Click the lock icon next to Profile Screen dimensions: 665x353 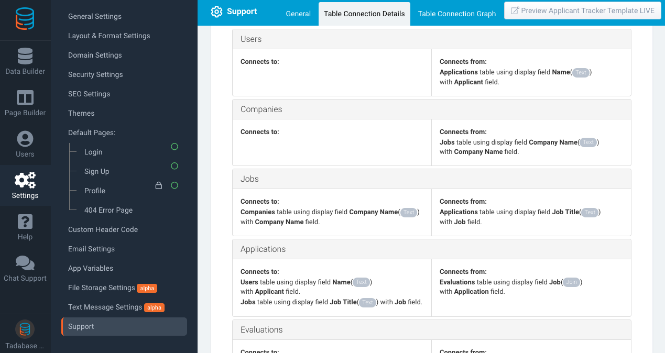(x=159, y=185)
